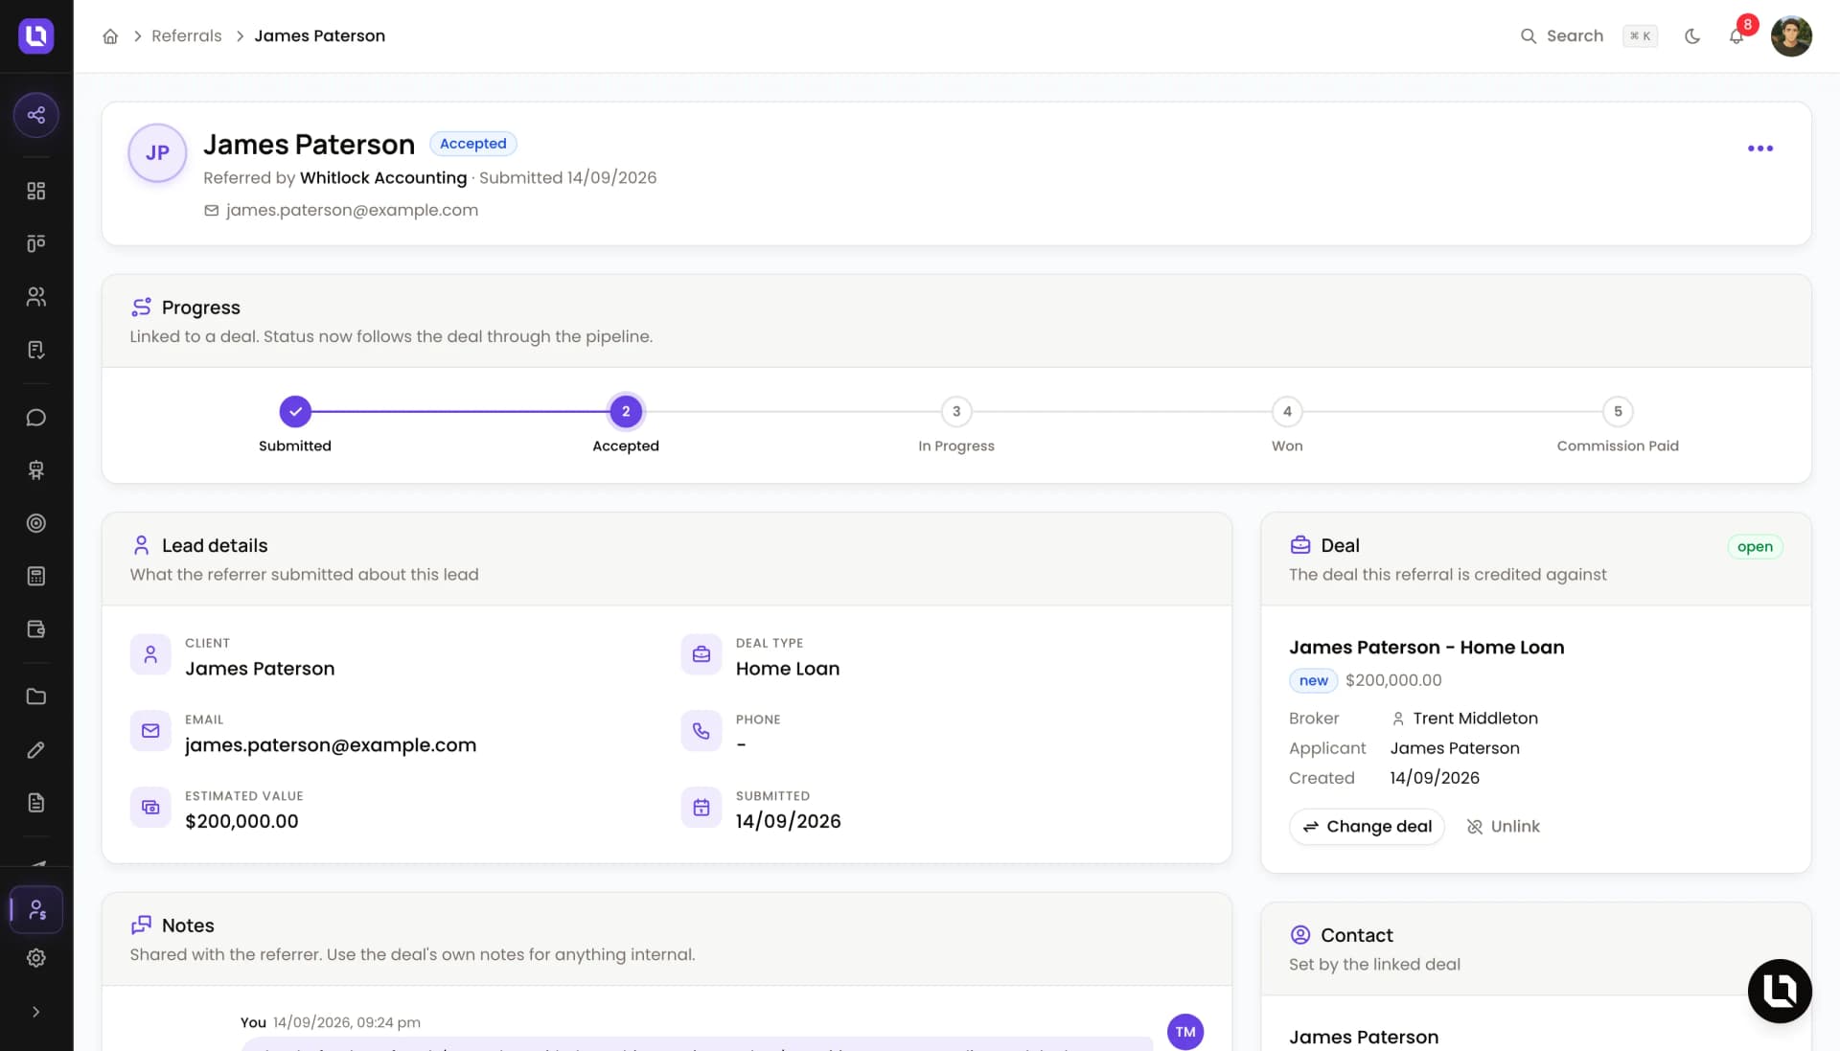Open the wallet icon in sidebar
Viewport: 1840px width, 1051px height.
point(36,629)
